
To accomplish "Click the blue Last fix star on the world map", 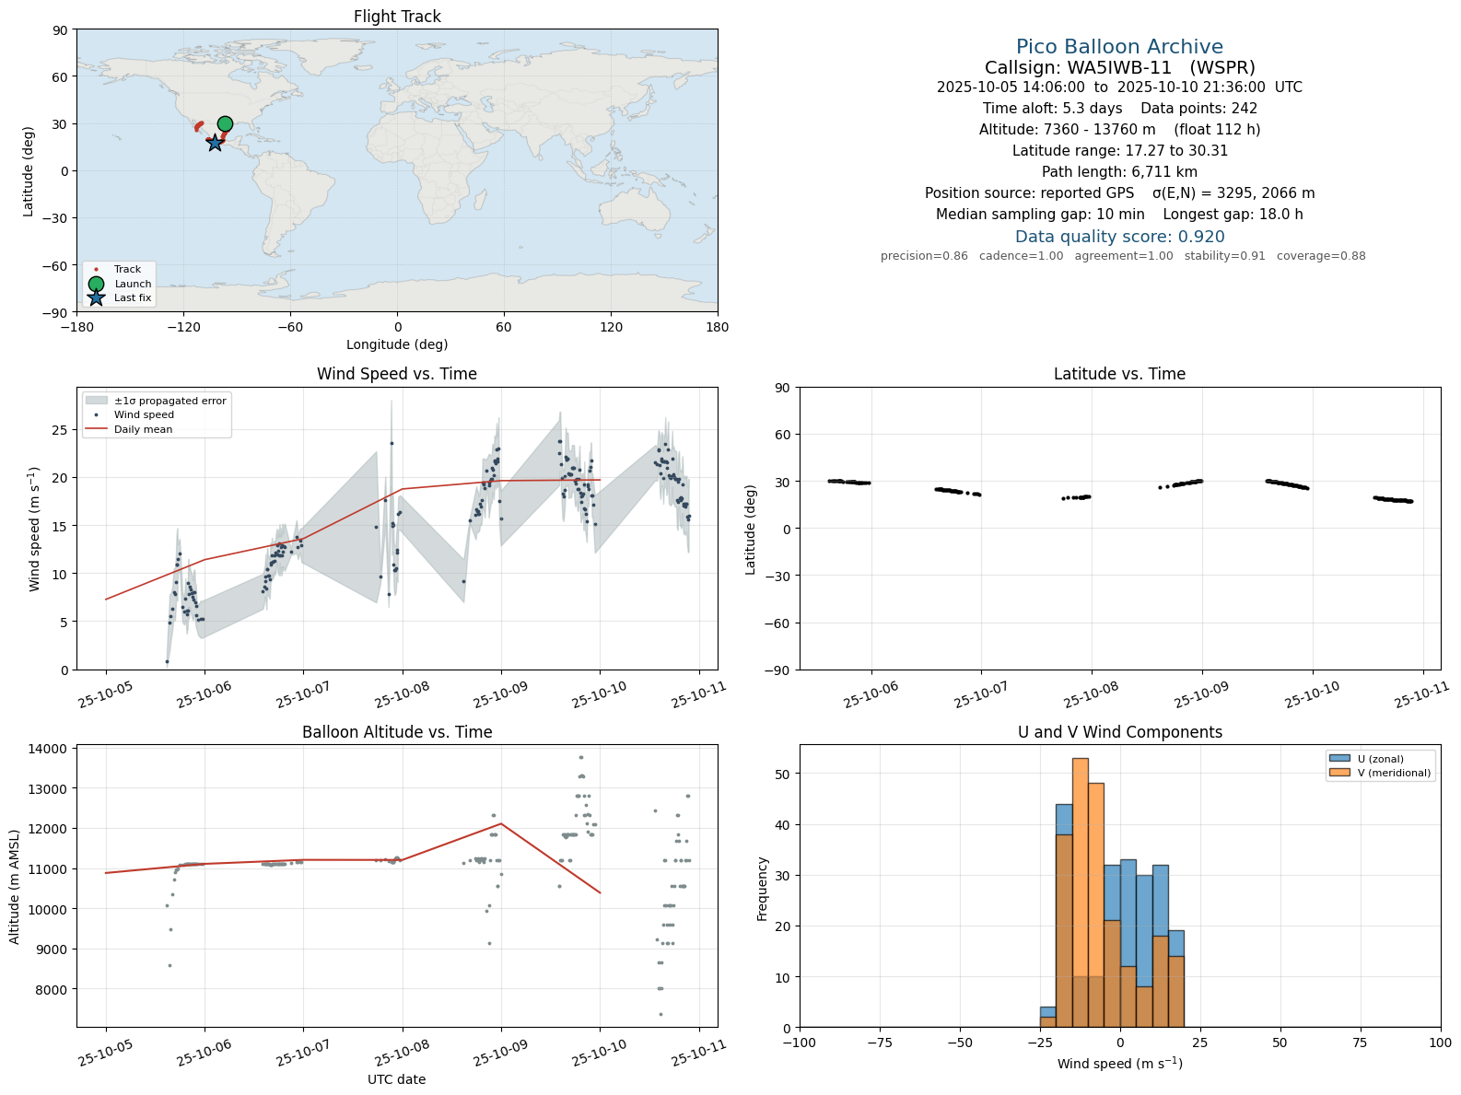I will 215,143.
